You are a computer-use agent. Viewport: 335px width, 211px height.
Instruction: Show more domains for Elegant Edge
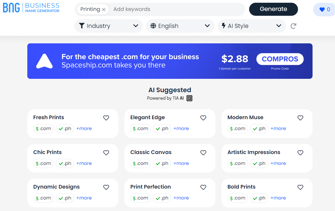coord(181,129)
